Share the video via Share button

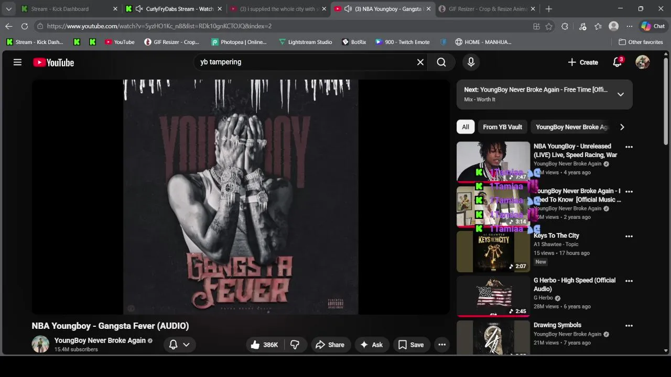[330, 345]
